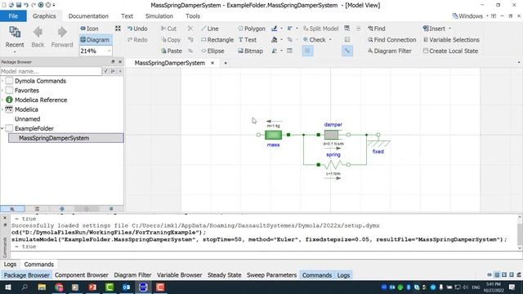Toggle the highlighted grid icon under Check
This screenshot has width=523, height=294.
pos(307,51)
